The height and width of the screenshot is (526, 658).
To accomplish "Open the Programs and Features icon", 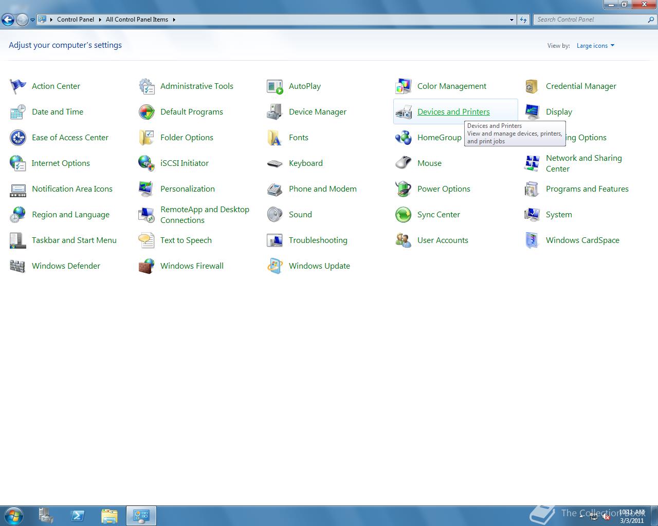I will point(532,189).
